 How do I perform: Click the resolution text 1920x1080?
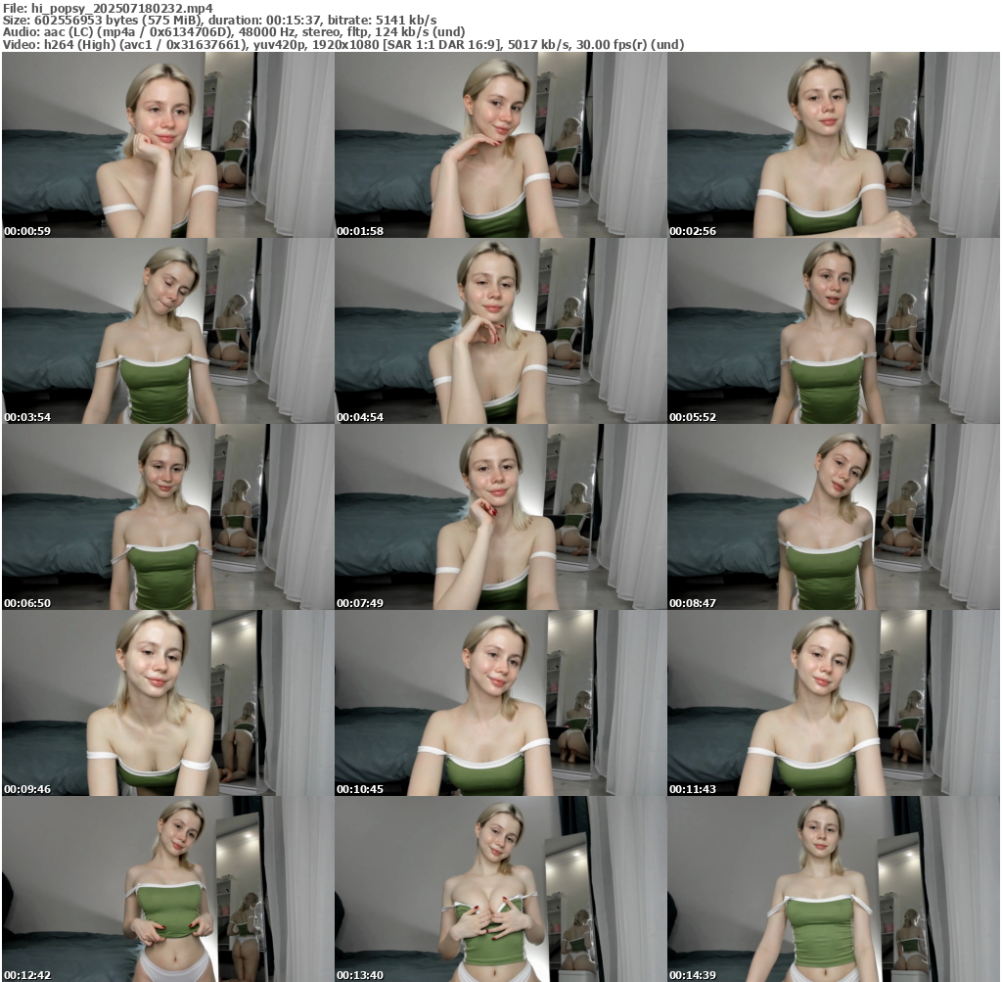345,45
